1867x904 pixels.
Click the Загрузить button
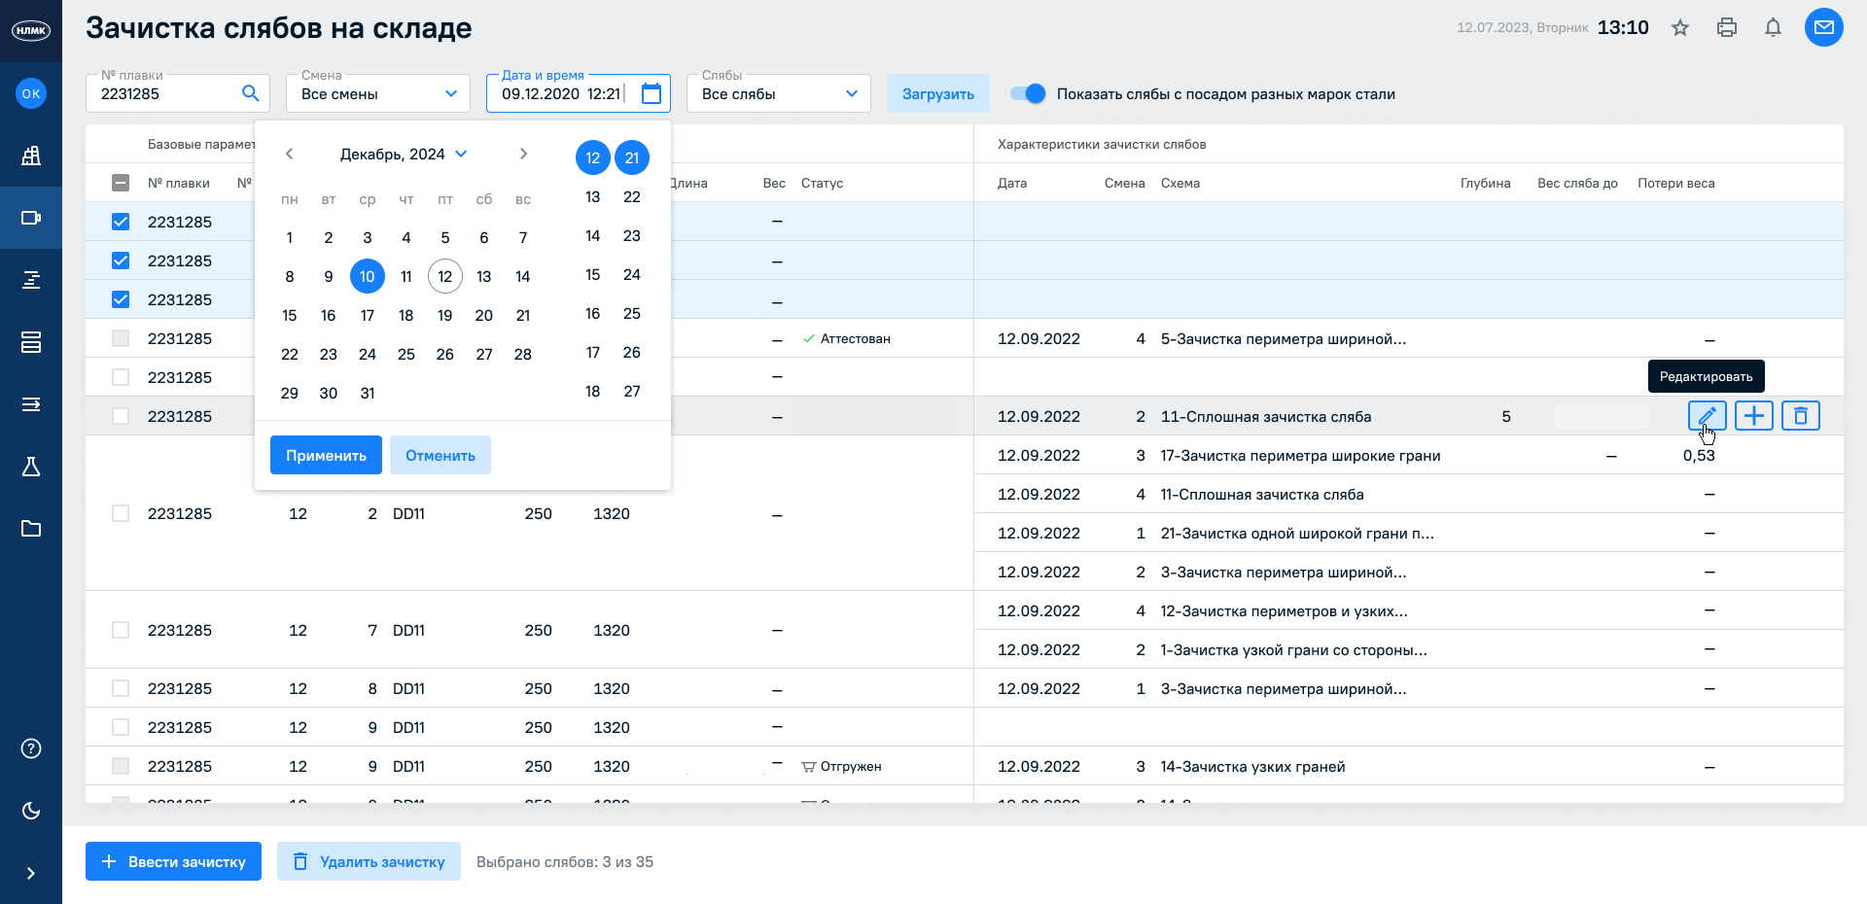pos(938,93)
